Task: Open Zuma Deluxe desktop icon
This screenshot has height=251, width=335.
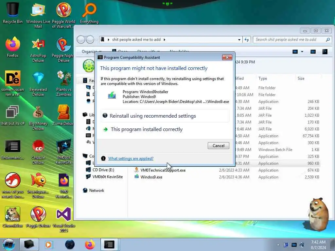Action: point(63,115)
